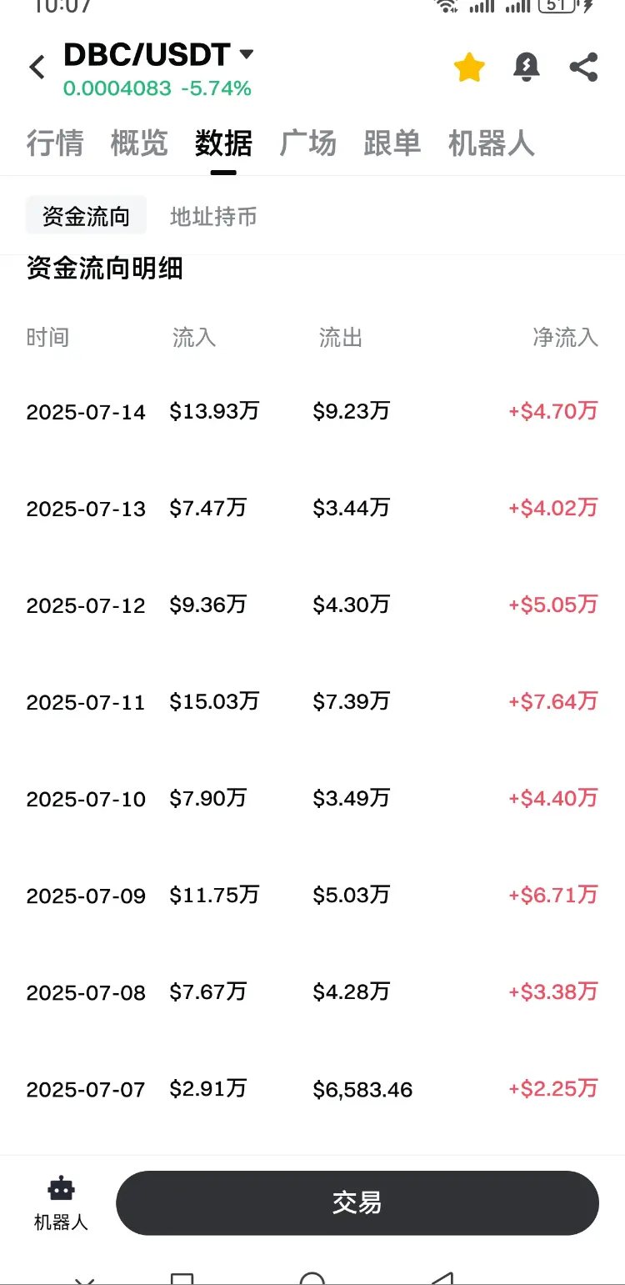Open the 广场 tab
Viewport: 625px width, 1285px height.
point(308,143)
